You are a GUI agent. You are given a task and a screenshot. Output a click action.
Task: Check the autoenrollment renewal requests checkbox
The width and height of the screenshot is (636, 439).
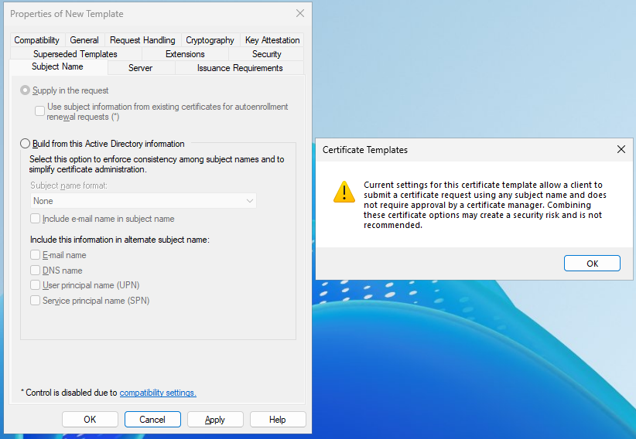click(x=40, y=111)
